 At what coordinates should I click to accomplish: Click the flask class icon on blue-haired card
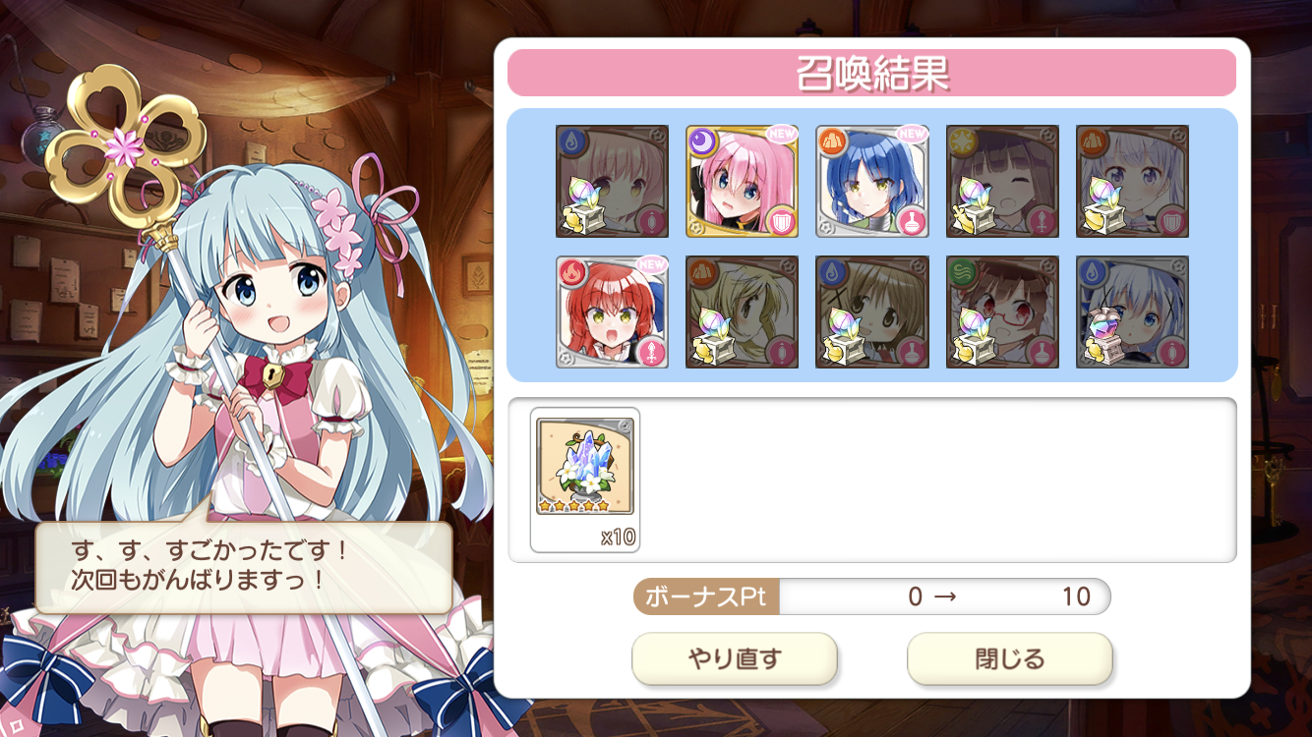pyautogui.click(x=912, y=220)
